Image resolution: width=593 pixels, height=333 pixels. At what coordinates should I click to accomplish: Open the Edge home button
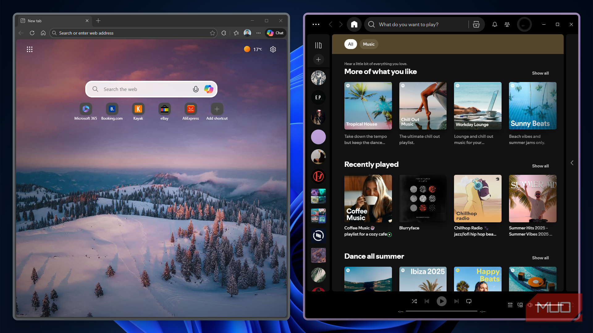click(x=43, y=33)
